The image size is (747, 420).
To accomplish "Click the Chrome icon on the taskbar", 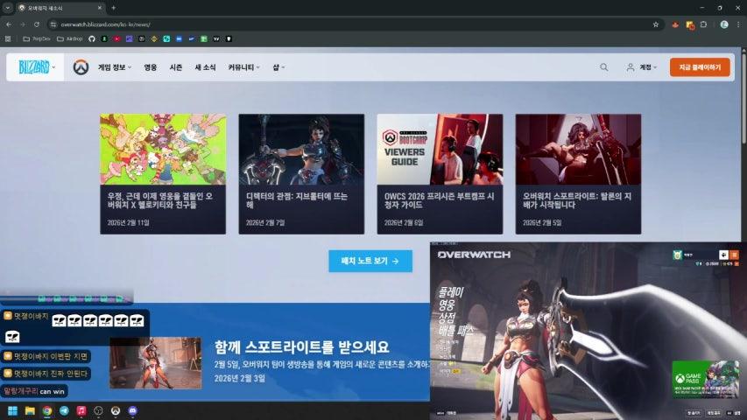I will point(47,410).
